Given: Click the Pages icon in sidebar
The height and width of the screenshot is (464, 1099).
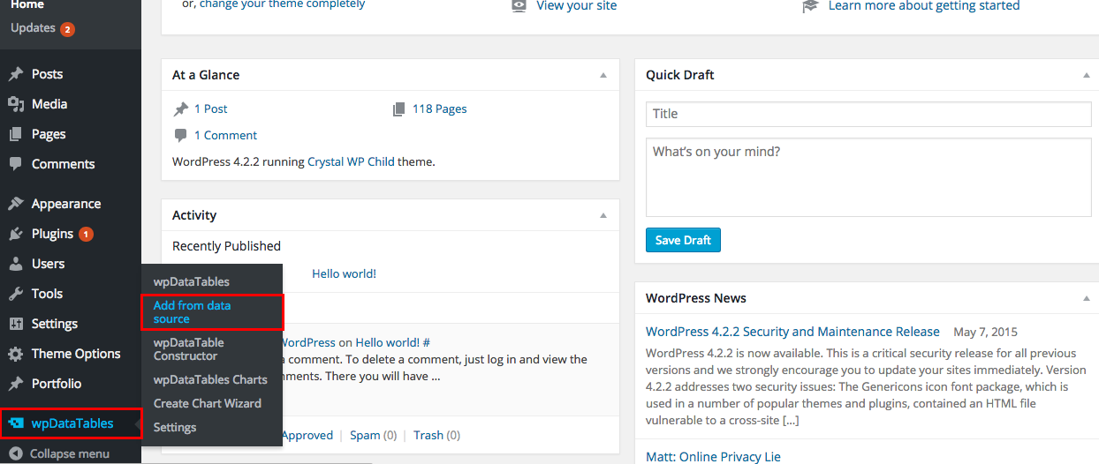Looking at the screenshot, I should coord(16,134).
